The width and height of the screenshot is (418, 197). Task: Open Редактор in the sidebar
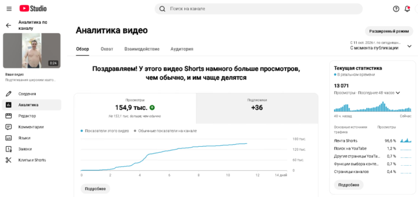pos(31,116)
